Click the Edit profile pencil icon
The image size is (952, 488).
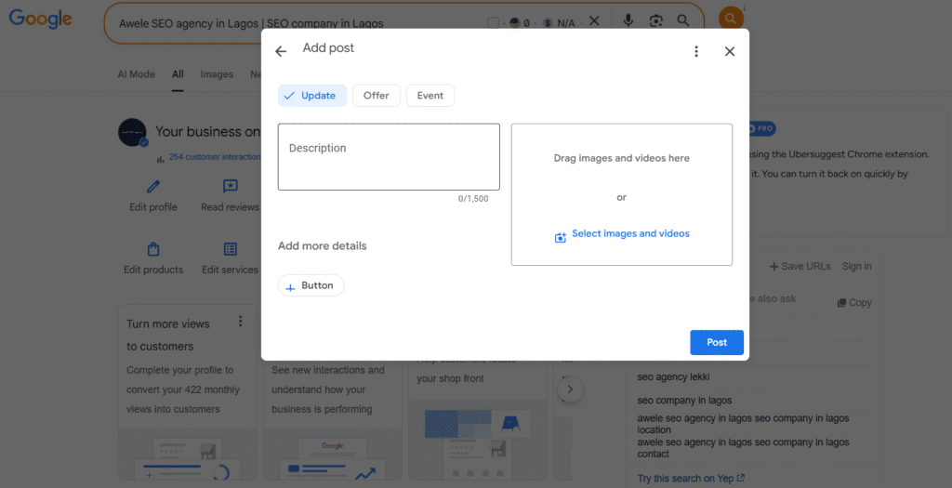(x=153, y=187)
